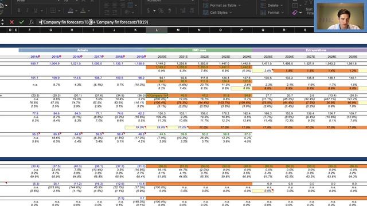Click the presenter webcam thumbnail
Viewport: 367px width, 206px height.
point(340,16)
